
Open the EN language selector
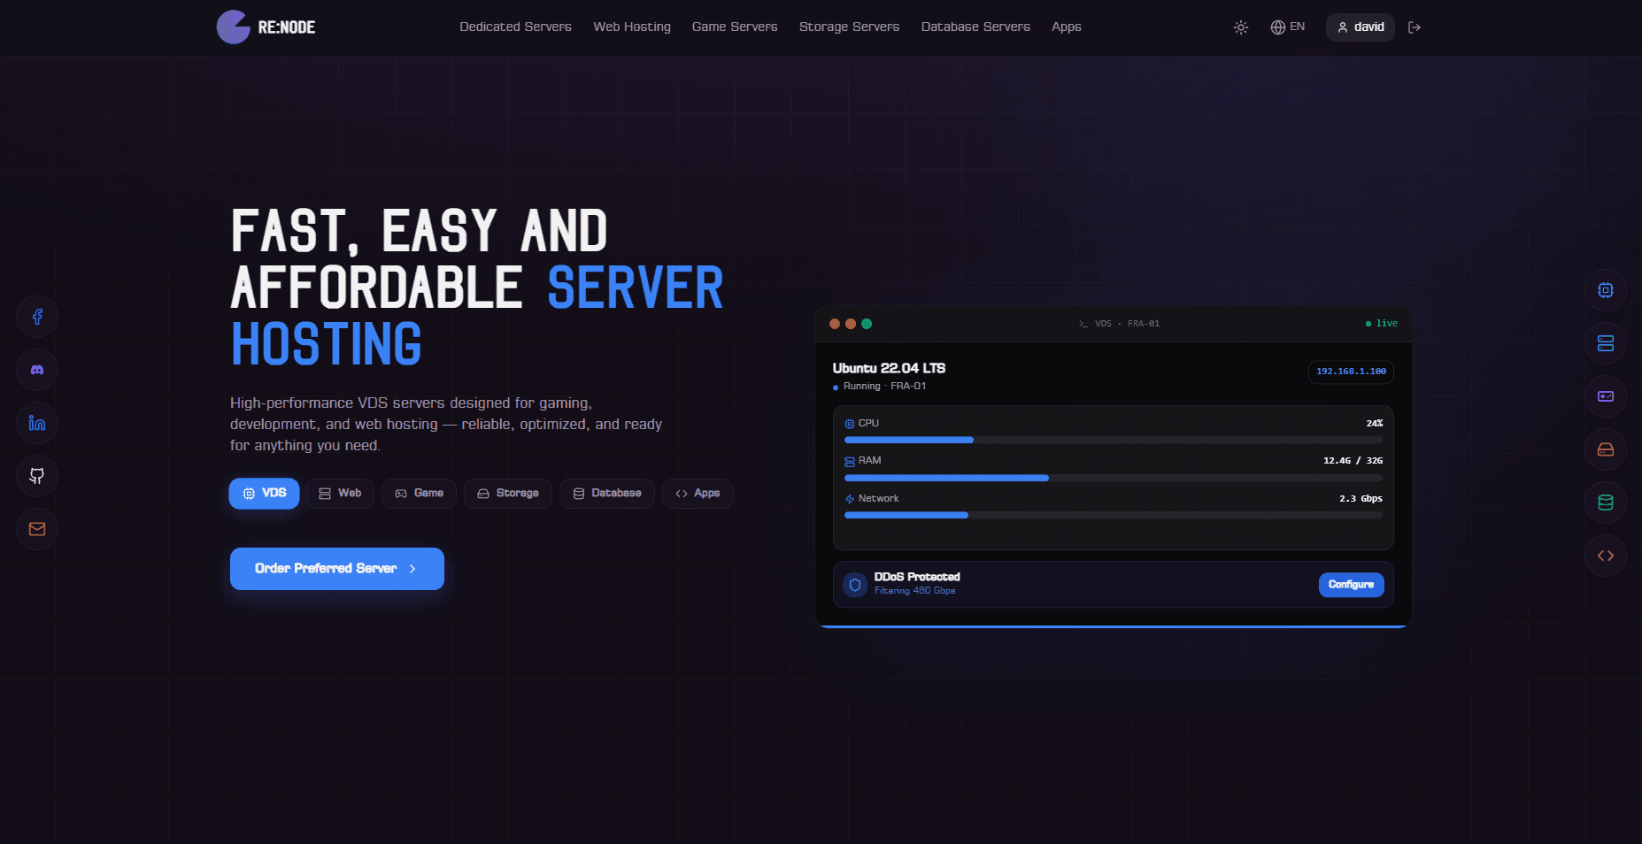pyautogui.click(x=1288, y=27)
